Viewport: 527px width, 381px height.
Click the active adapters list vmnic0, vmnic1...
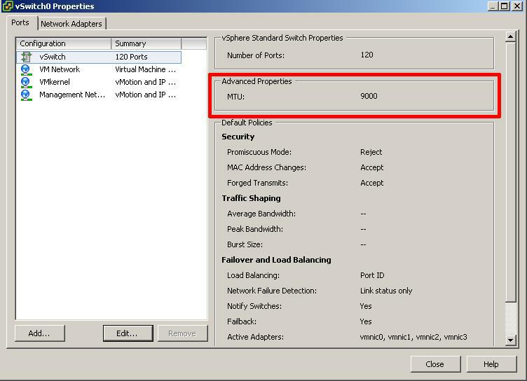(x=413, y=337)
